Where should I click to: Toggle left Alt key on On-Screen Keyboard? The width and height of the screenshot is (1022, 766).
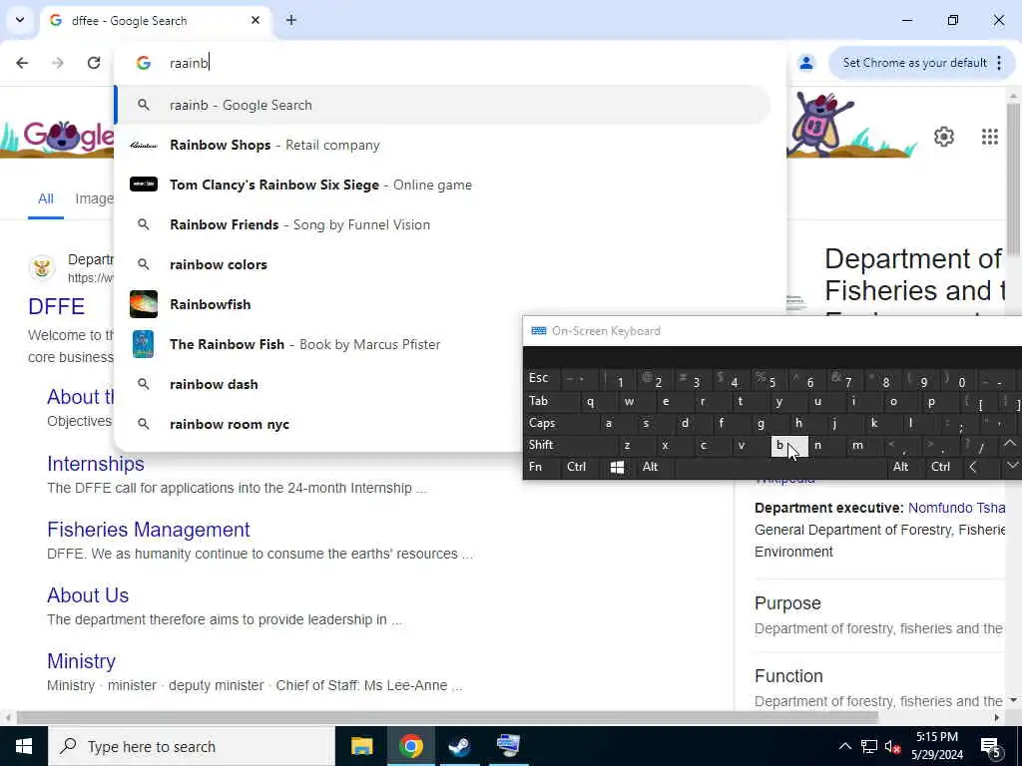click(654, 467)
